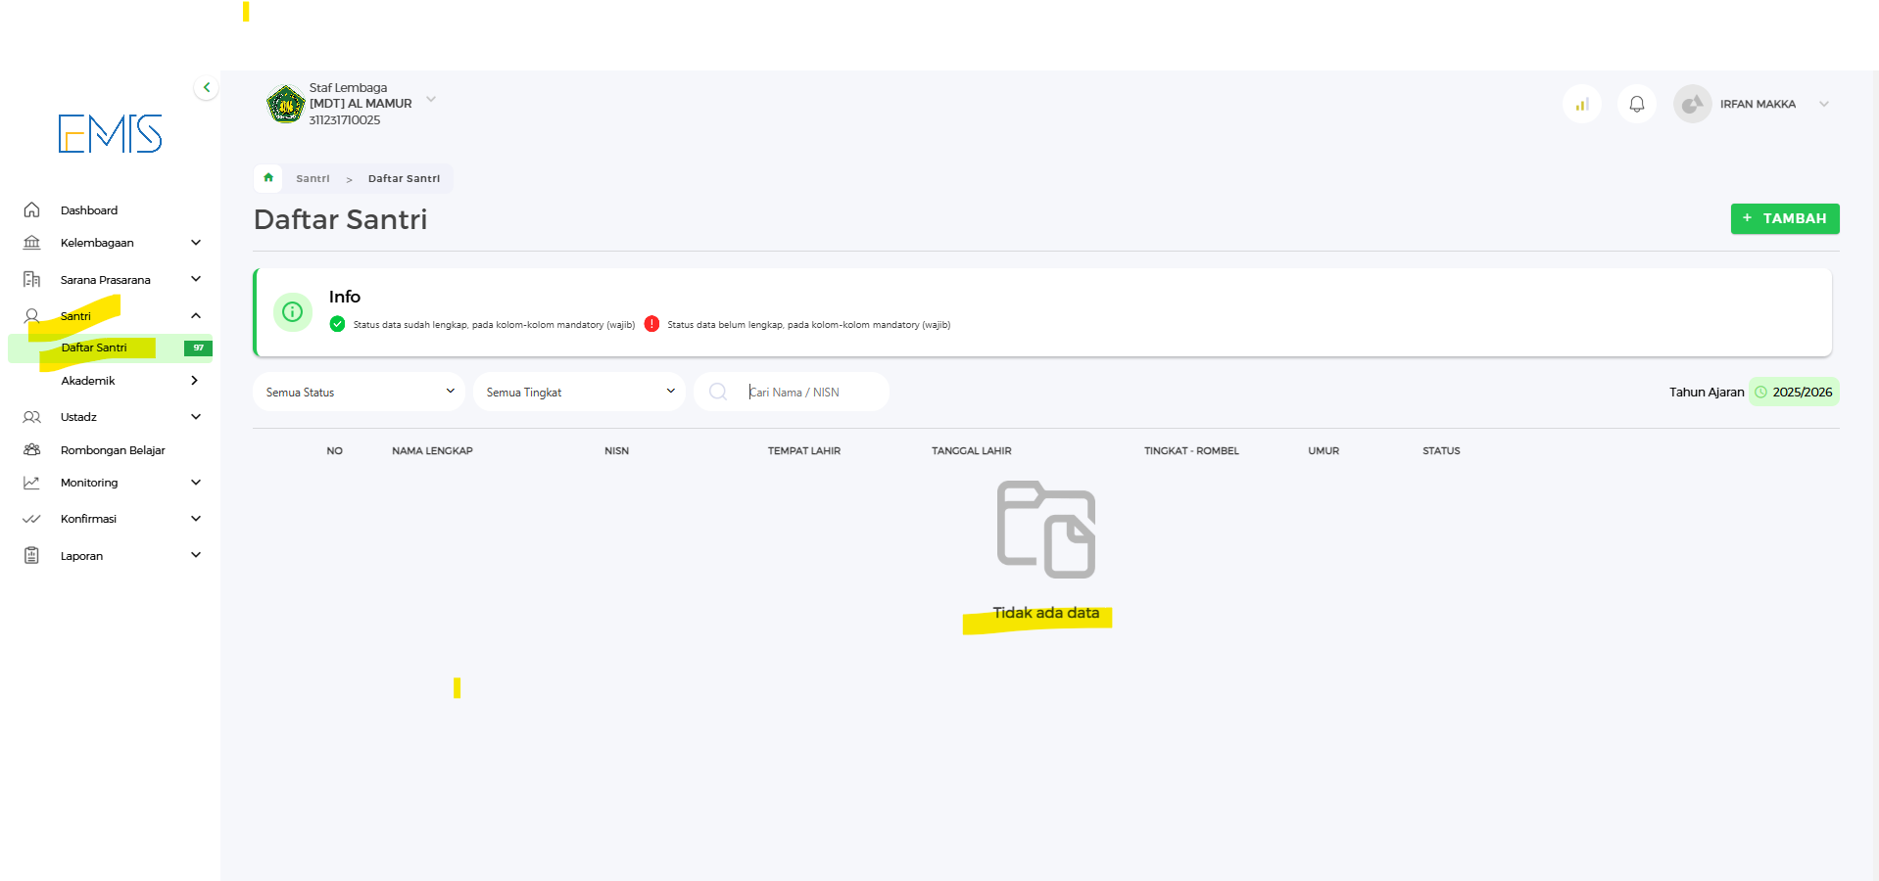Viewport: 1879px width, 881px height.
Task: Collapse the sidebar using the arrow icon
Action: pyautogui.click(x=206, y=87)
